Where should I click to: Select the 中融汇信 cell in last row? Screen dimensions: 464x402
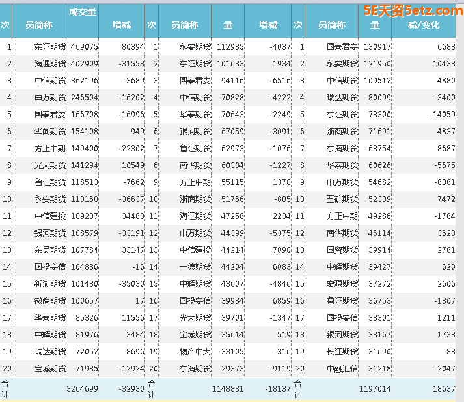click(x=342, y=369)
